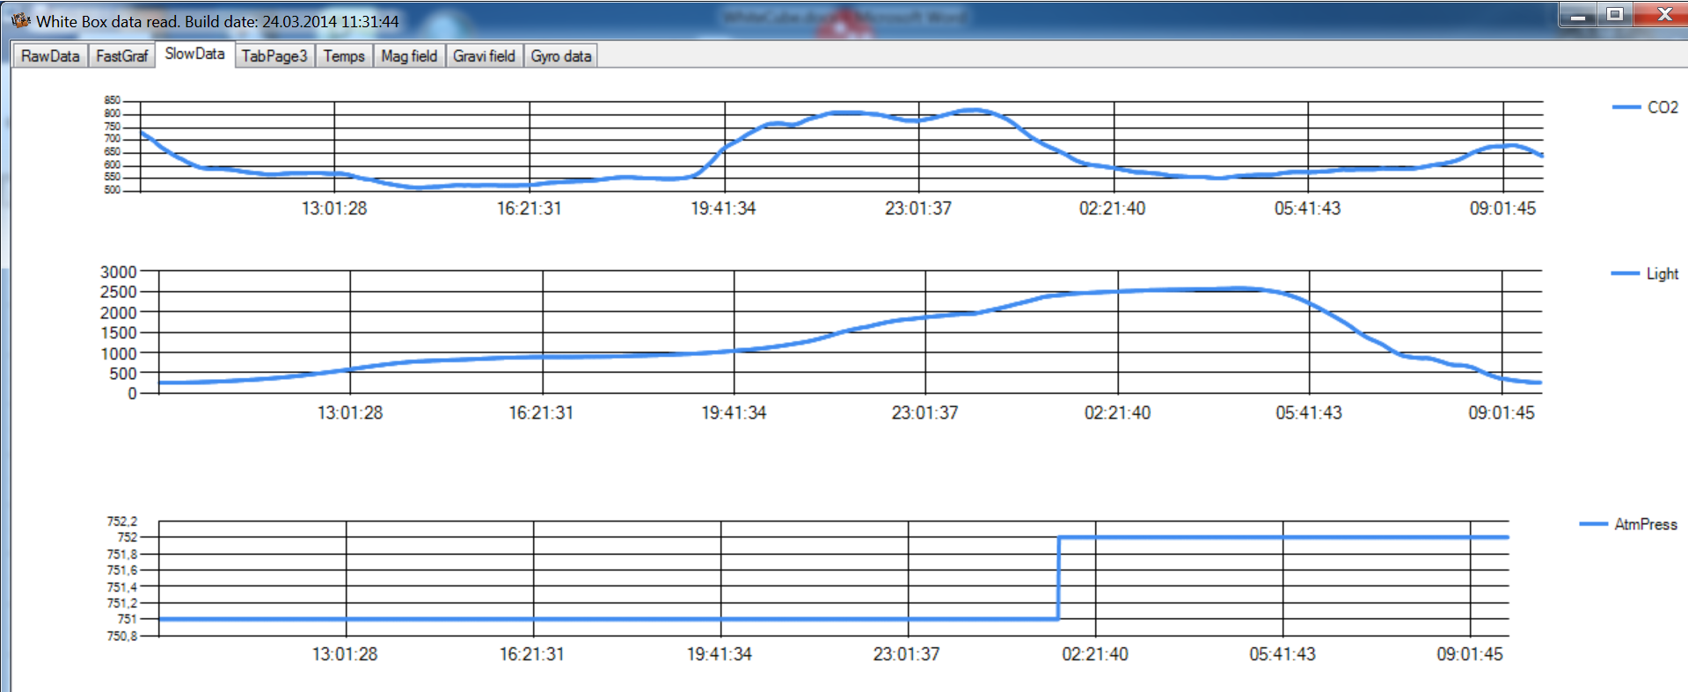Open the Gyro data tab
This screenshot has width=1688, height=692.
[561, 56]
